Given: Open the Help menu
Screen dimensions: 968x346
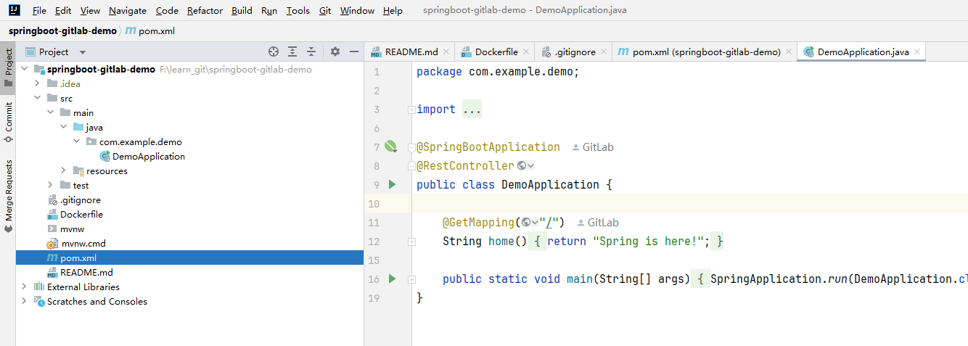Looking at the screenshot, I should coord(393,11).
